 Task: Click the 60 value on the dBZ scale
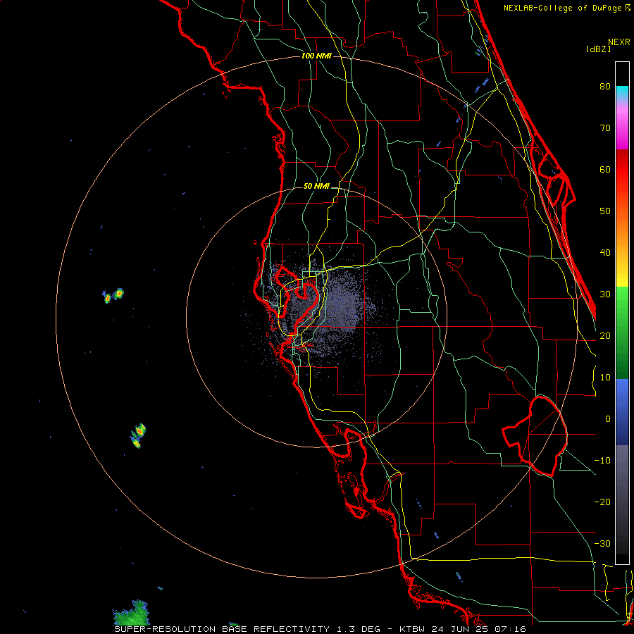[x=605, y=169]
